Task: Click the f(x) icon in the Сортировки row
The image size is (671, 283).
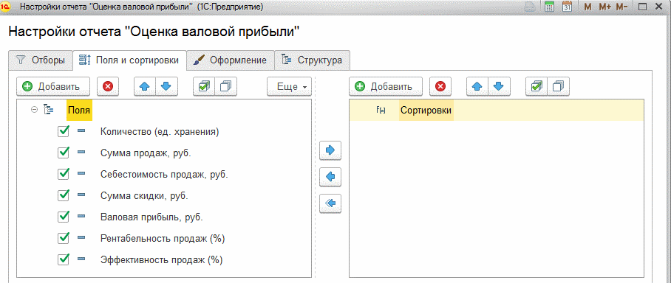Action: pos(381,110)
